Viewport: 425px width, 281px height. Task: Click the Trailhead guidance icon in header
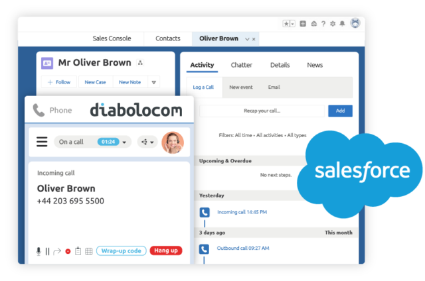coord(313,24)
